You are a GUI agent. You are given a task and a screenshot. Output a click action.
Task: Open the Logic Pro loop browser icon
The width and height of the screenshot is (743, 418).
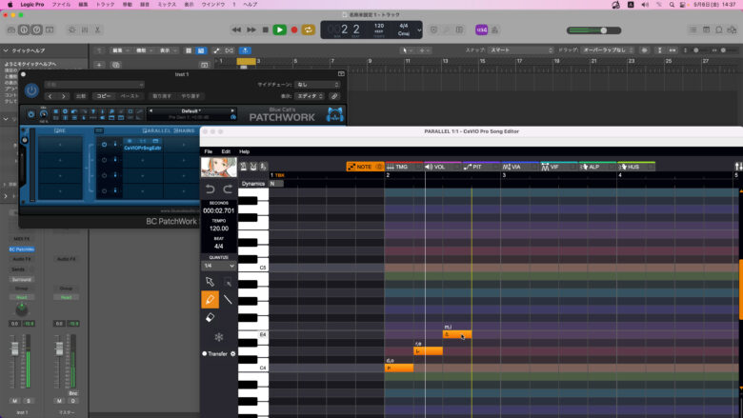pos(719,30)
